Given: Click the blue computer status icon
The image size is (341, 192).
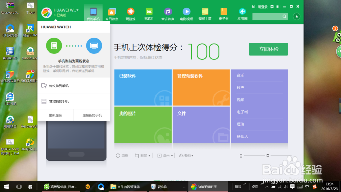Looking at the screenshot, I should (x=94, y=46).
